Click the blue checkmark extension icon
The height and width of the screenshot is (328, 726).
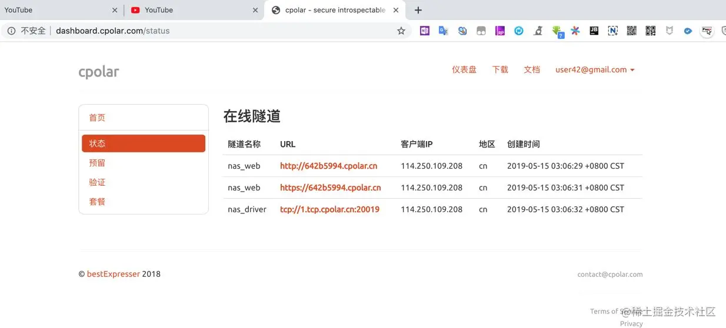coord(688,31)
